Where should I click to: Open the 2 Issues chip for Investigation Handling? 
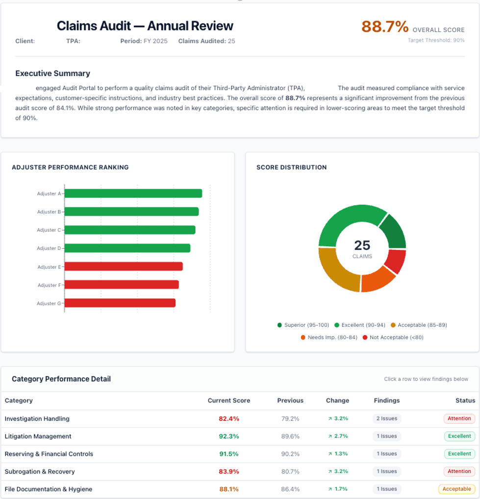point(387,419)
